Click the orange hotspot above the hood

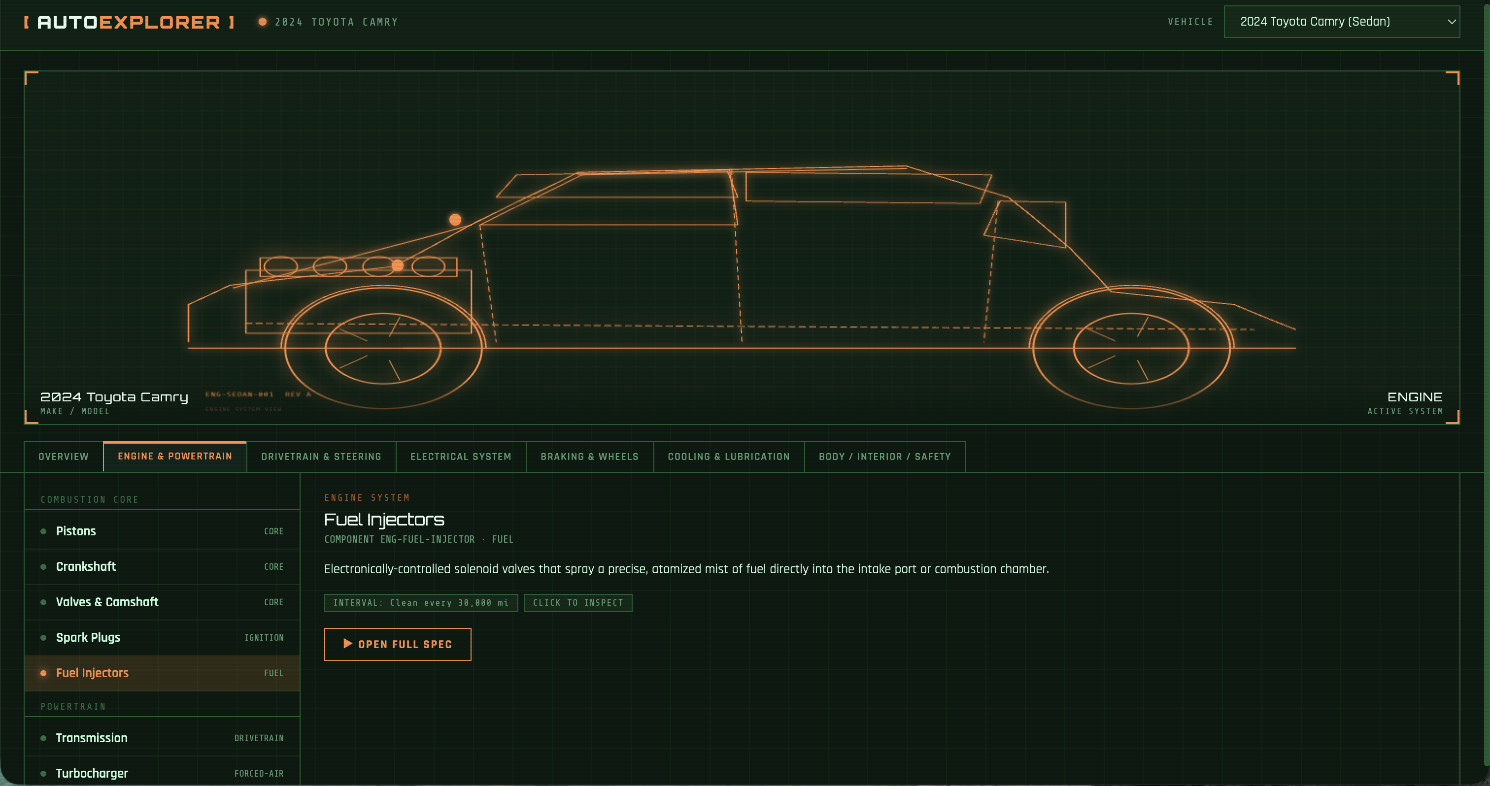[455, 220]
